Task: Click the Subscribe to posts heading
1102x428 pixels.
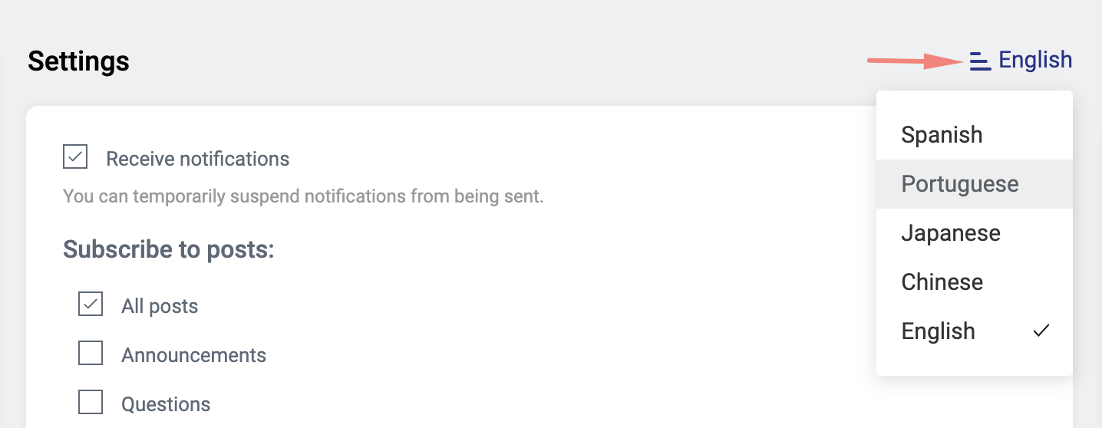Action: [168, 249]
